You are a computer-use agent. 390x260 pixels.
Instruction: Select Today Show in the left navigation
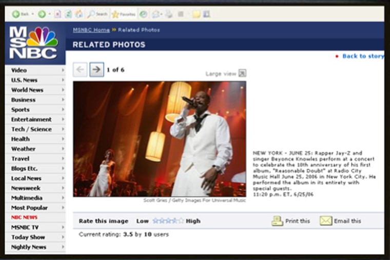point(28,237)
